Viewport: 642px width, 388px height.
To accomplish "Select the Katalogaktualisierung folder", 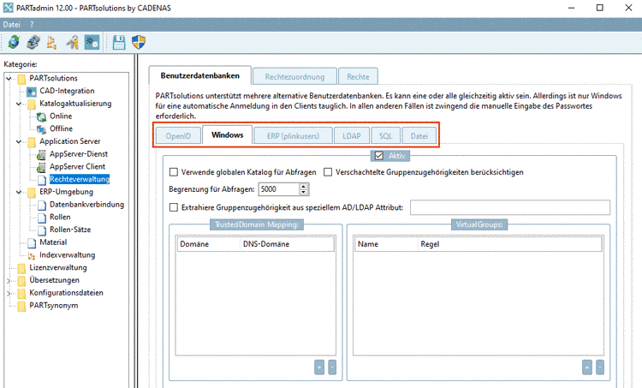I will coord(32,104).
